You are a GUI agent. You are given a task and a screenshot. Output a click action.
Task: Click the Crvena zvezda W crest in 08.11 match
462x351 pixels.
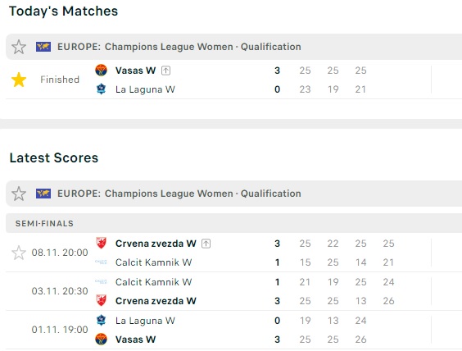tap(101, 244)
